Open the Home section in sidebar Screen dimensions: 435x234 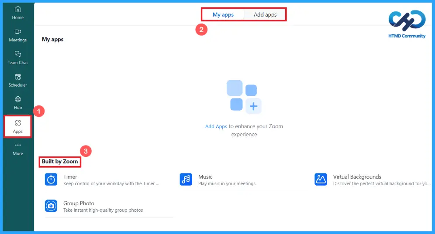pyautogui.click(x=18, y=13)
